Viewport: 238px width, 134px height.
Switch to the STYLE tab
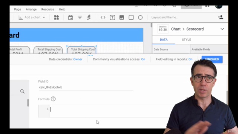[x=186, y=40]
